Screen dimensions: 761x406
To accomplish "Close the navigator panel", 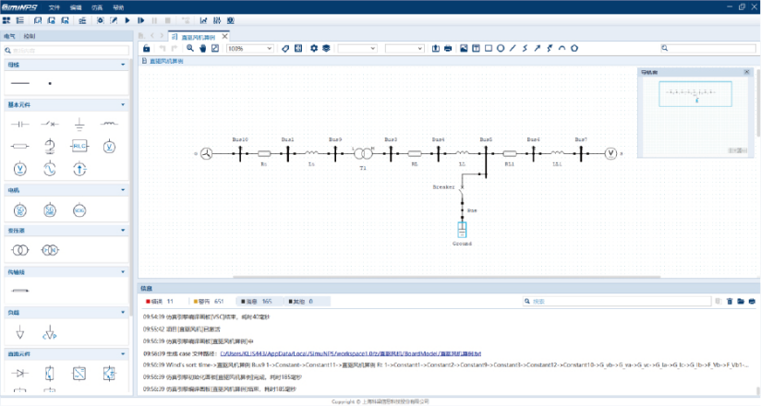I will click(747, 71).
